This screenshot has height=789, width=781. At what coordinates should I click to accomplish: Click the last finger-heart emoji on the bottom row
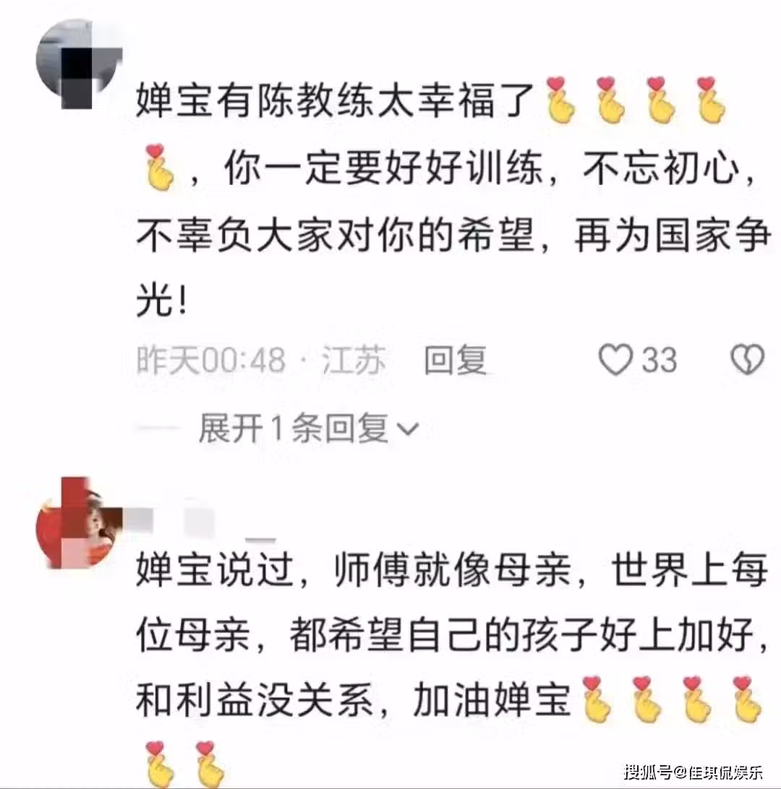coord(210,764)
